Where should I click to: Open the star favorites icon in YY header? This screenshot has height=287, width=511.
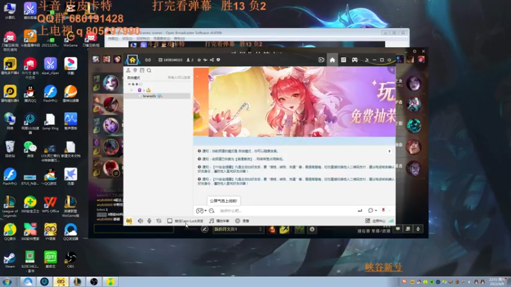click(199, 60)
